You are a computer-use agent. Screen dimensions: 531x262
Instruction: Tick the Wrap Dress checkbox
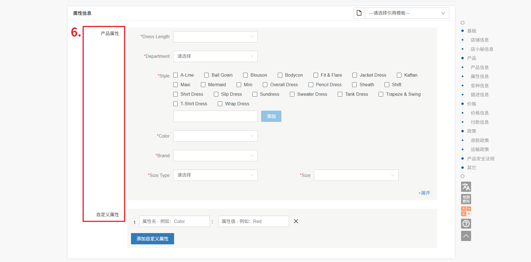click(x=220, y=104)
